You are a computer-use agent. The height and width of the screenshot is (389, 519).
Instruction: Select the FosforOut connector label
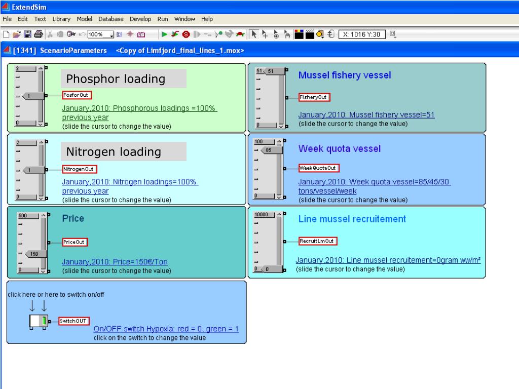tap(77, 95)
